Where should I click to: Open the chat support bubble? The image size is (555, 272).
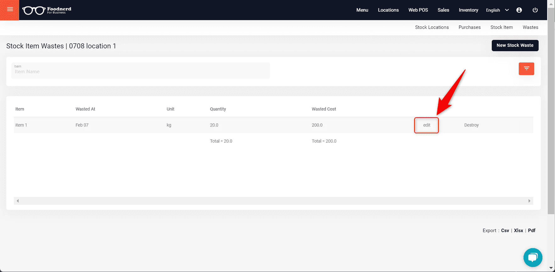pyautogui.click(x=533, y=258)
